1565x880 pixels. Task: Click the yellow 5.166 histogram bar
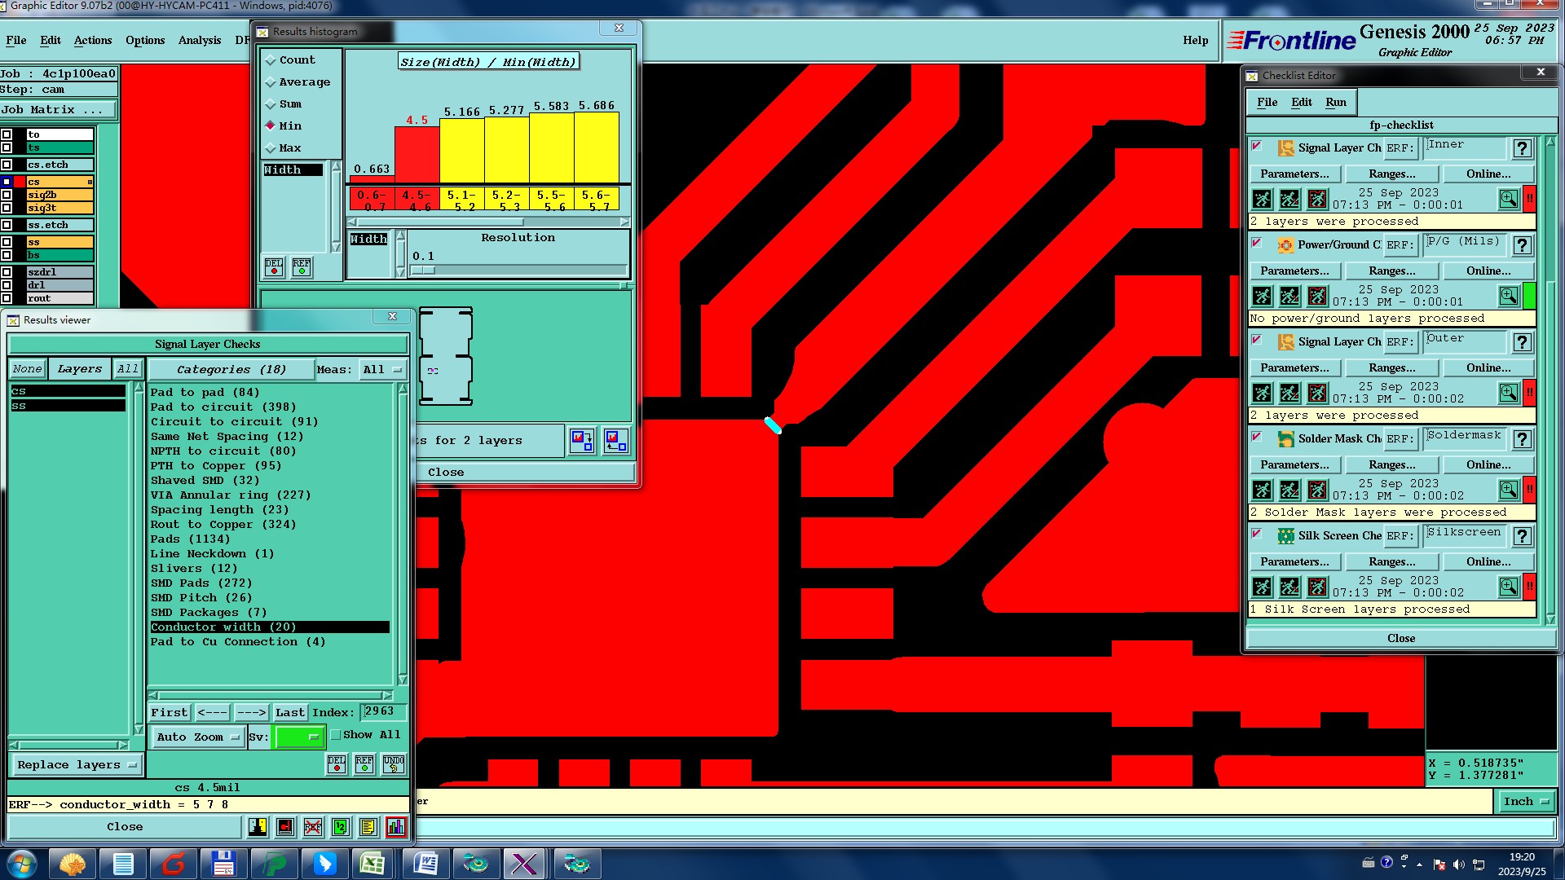pos(461,151)
